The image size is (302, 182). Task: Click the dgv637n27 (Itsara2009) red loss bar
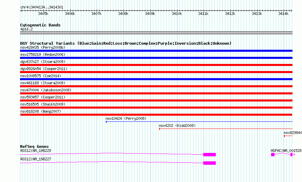click(x=156, y=65)
